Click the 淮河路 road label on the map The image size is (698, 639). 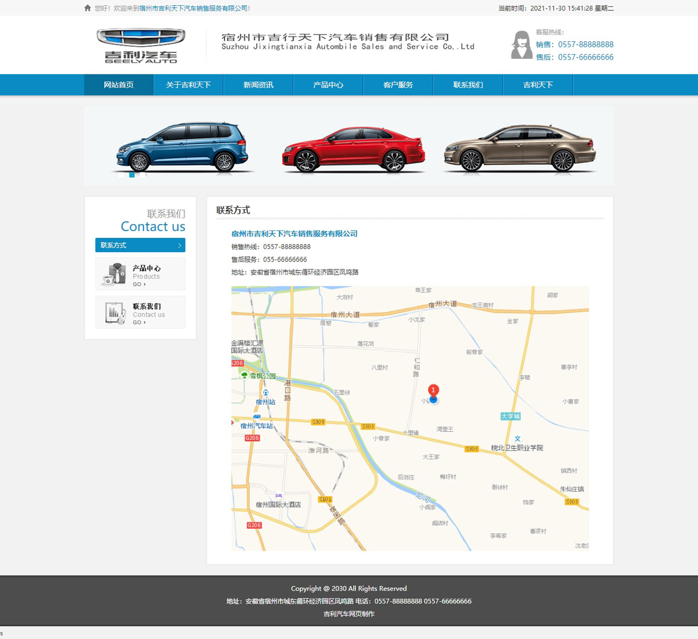coord(319,450)
